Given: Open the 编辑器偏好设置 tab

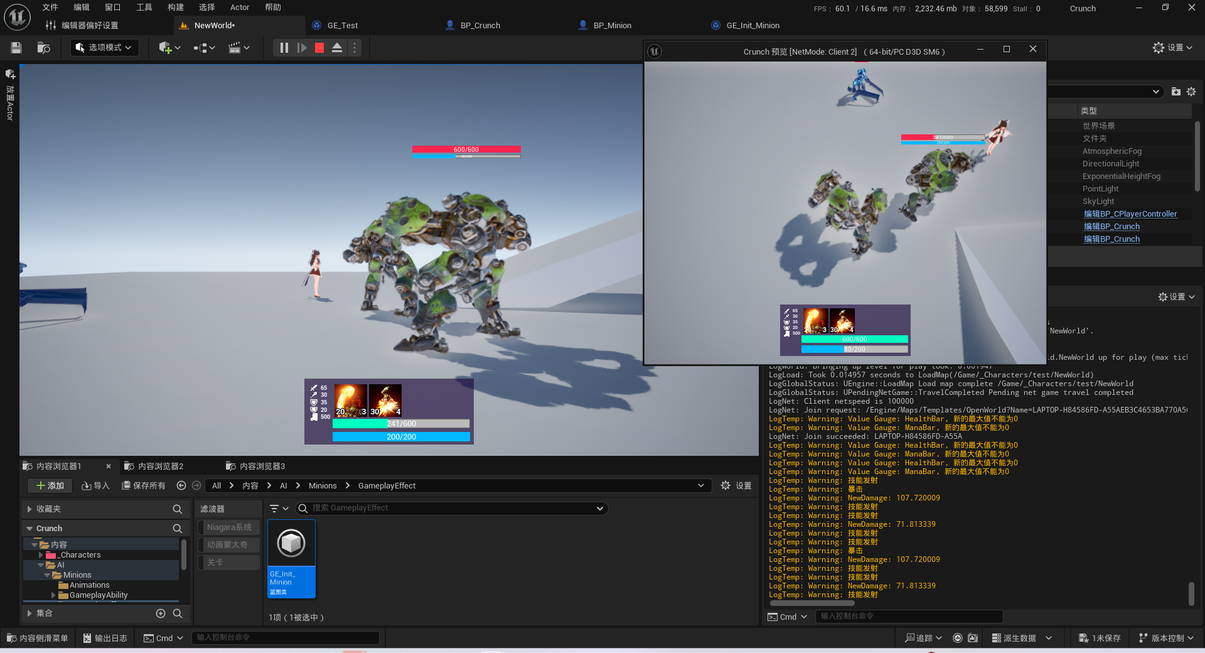Looking at the screenshot, I should (90, 26).
